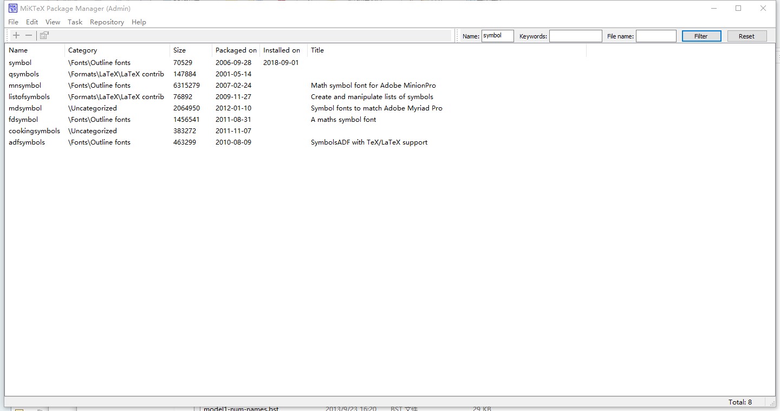Select the cookingsymbols package row

click(295, 131)
